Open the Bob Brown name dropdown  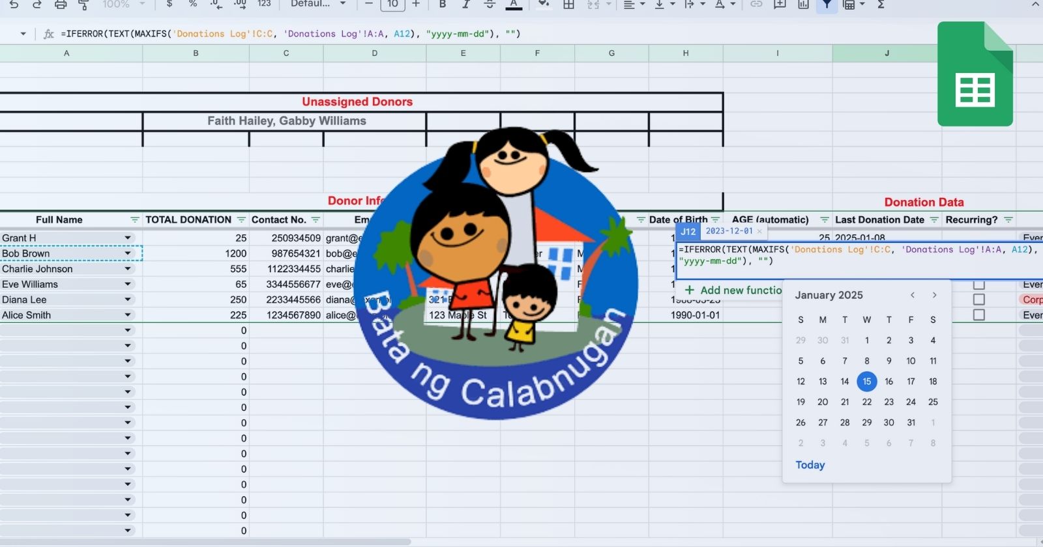(128, 253)
